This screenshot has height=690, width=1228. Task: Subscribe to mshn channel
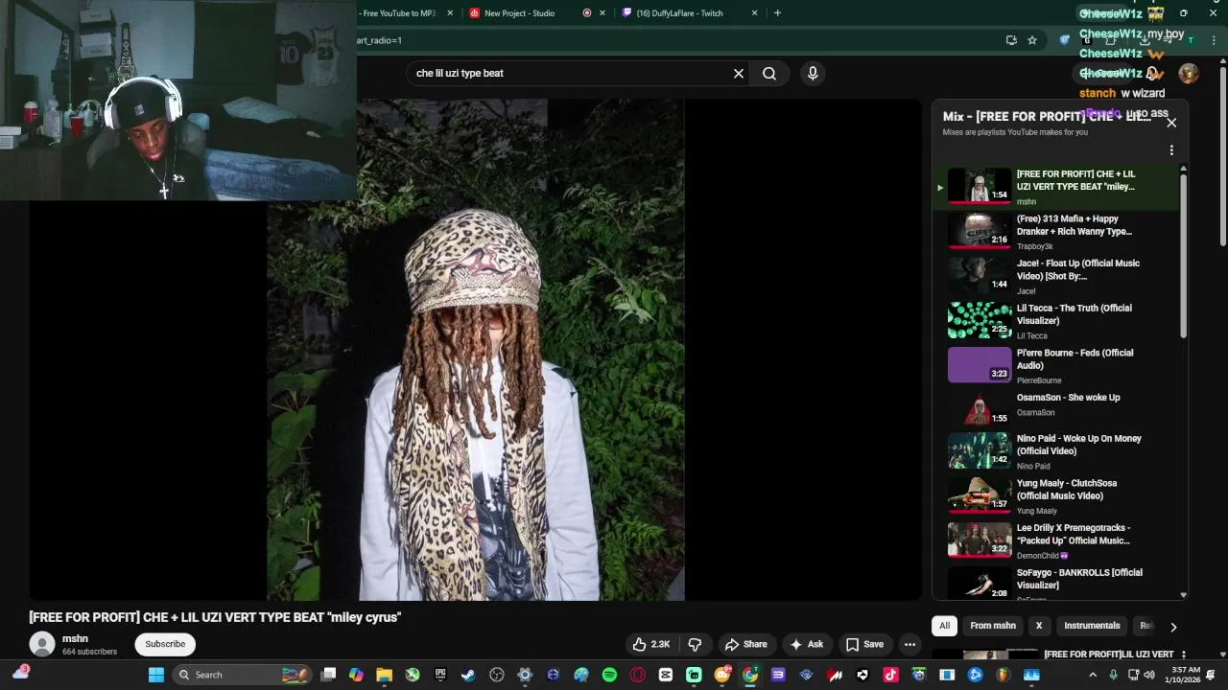165,644
